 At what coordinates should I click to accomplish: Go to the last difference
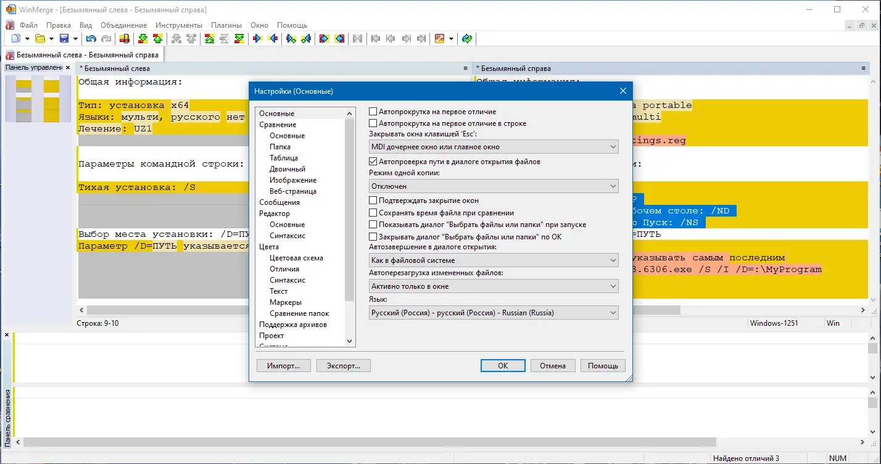pyautogui.click(x=239, y=39)
